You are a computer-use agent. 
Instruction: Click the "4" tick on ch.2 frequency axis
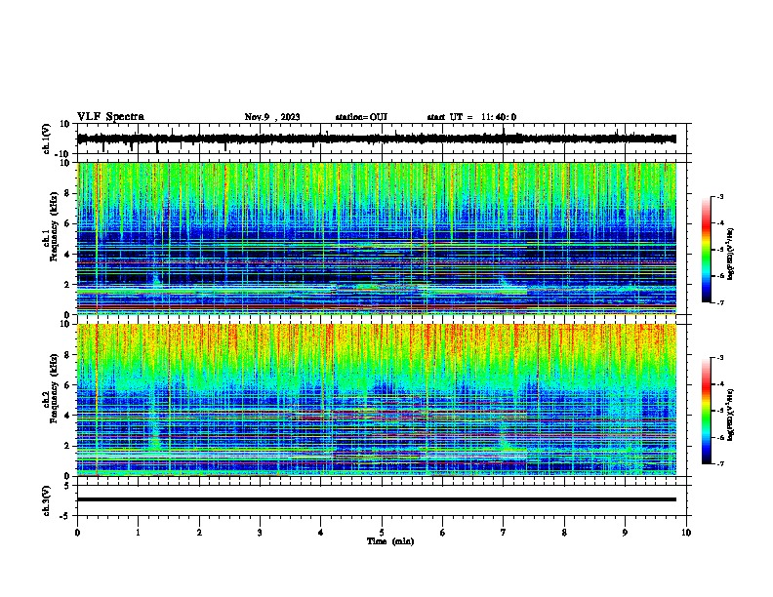pyautogui.click(x=67, y=416)
